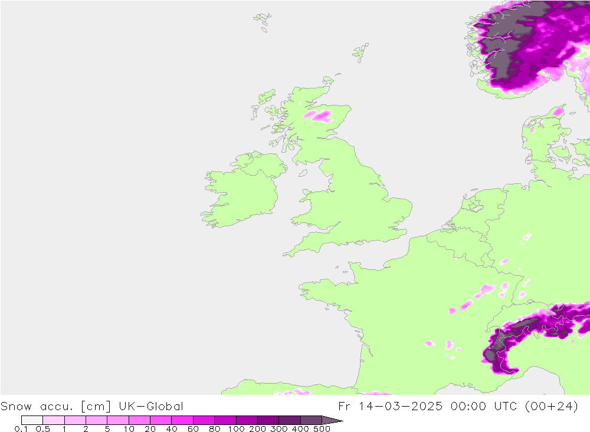Select the 10–20 cm pink legend swatch

point(140,420)
